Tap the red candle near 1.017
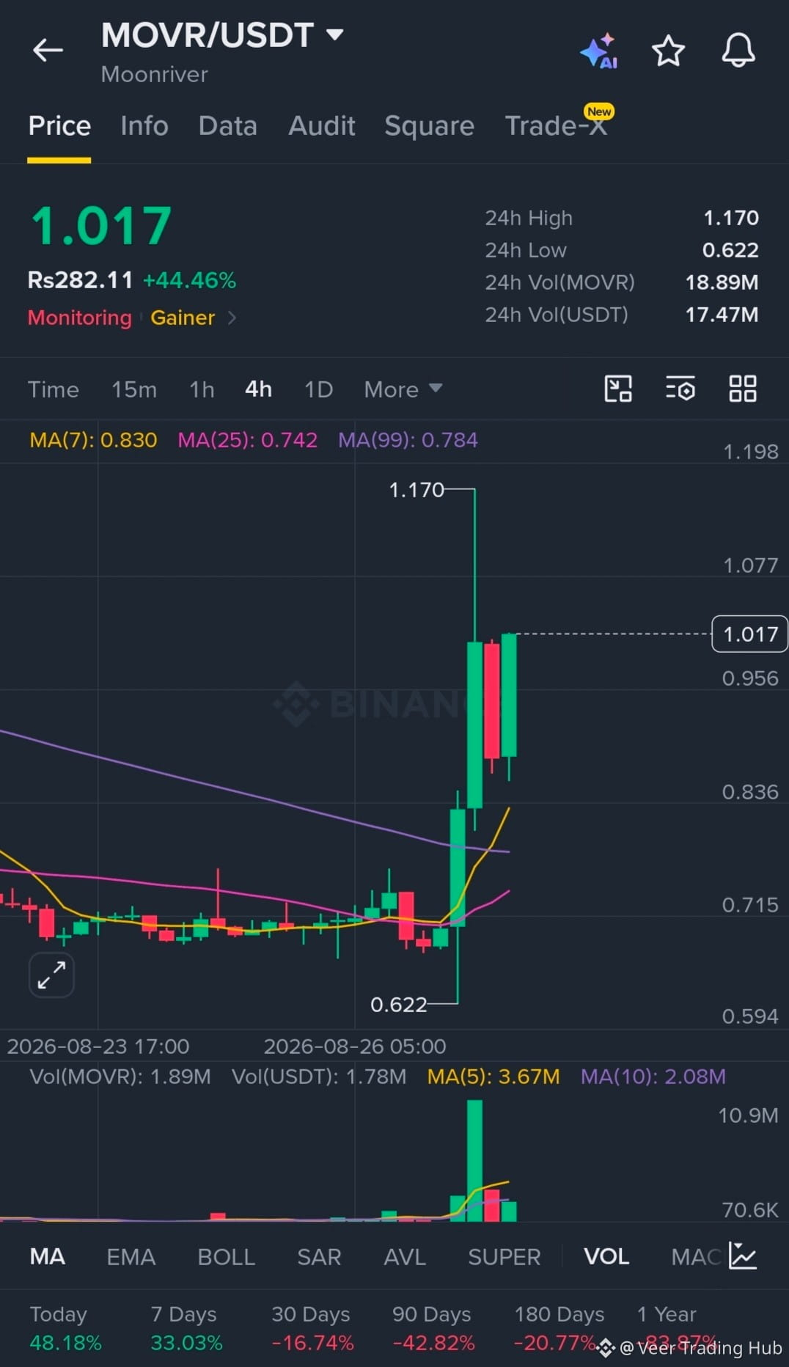Viewport: 789px width, 1367px height. pos(492,701)
